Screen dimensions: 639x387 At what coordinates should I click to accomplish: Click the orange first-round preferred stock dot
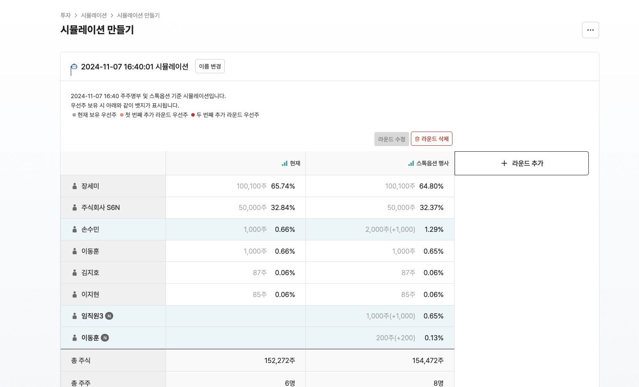(x=121, y=115)
